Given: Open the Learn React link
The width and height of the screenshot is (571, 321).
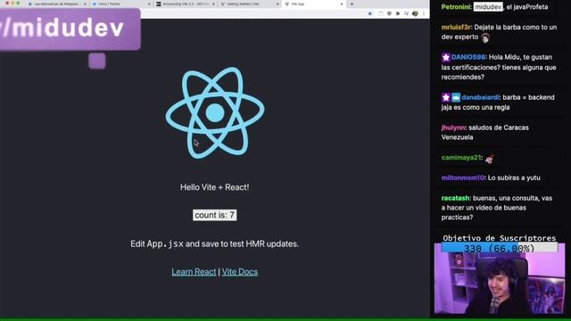Looking at the screenshot, I should click(x=194, y=272).
